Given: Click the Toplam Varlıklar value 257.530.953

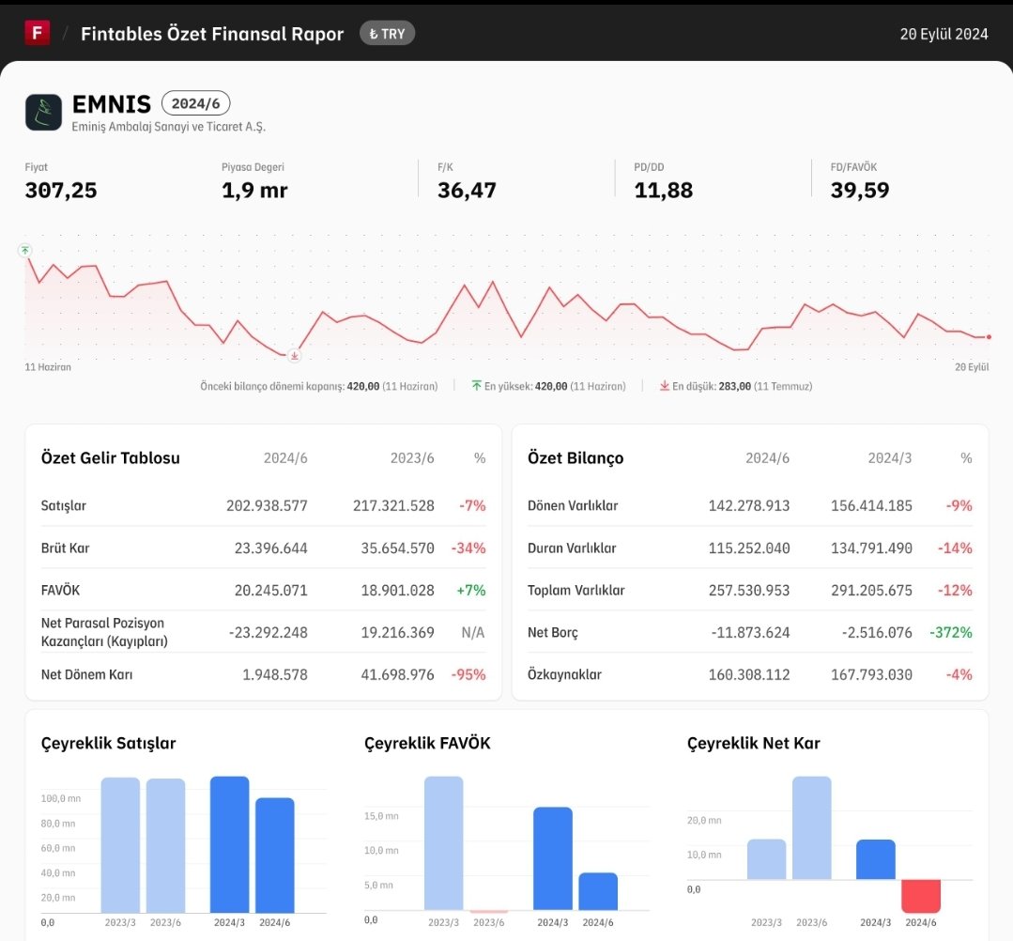Looking at the screenshot, I should [749, 590].
